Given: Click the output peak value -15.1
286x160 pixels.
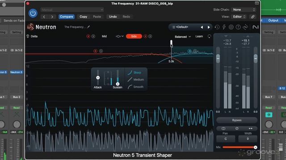Looking at the screenshot, I should click(x=245, y=40).
